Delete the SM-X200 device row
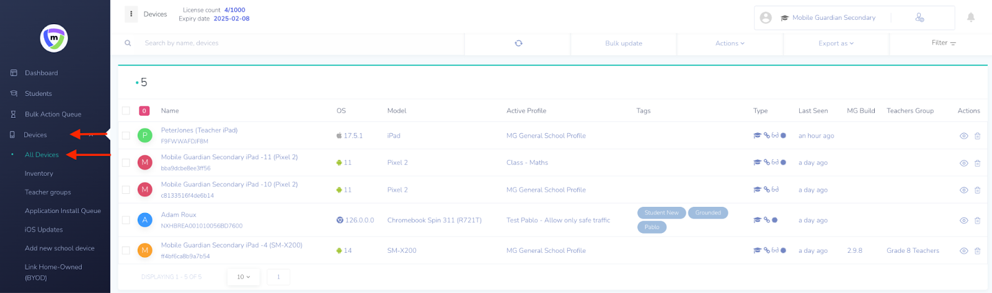Image resolution: width=992 pixels, height=293 pixels. [x=977, y=251]
